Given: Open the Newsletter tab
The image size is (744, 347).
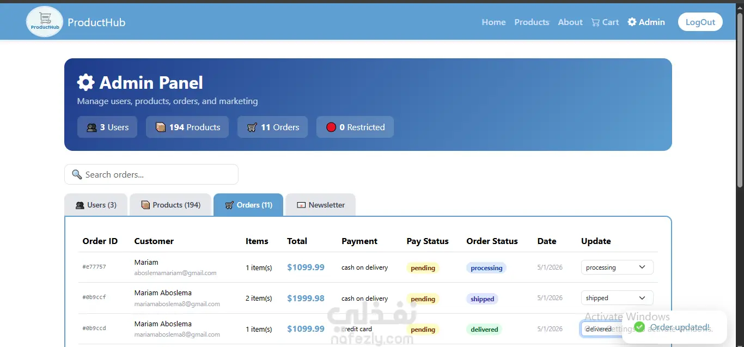Looking at the screenshot, I should (x=321, y=205).
